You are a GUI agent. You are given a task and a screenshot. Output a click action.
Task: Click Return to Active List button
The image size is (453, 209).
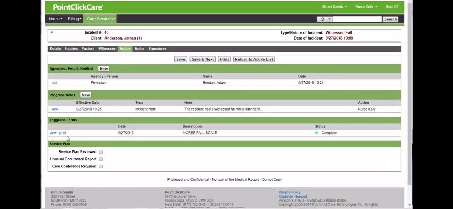(254, 59)
